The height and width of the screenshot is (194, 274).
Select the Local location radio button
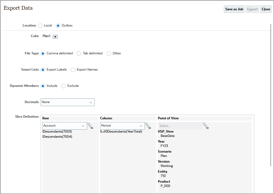pyautogui.click(x=40, y=25)
